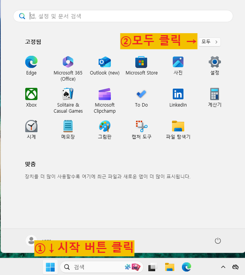
Task: Open File Explorer from the taskbar
Action: pyautogui.click(x=170, y=267)
